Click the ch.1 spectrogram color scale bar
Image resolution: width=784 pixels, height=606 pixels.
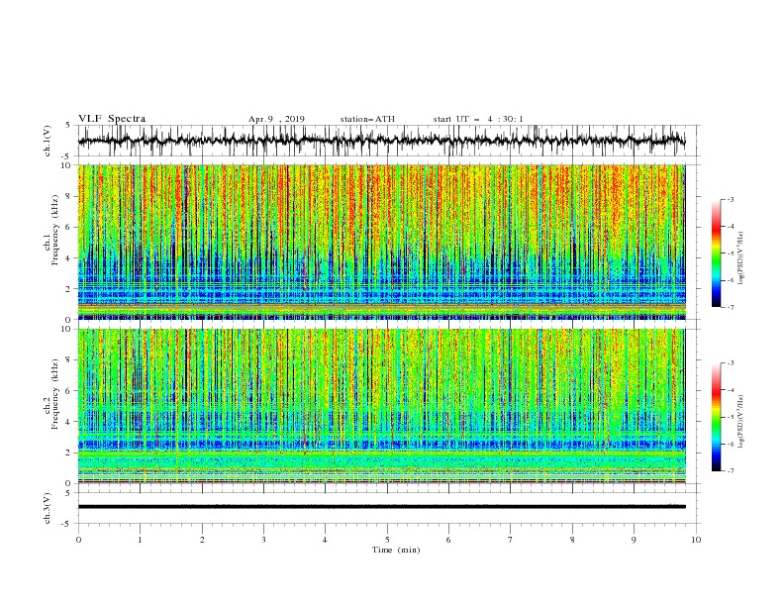(716, 253)
